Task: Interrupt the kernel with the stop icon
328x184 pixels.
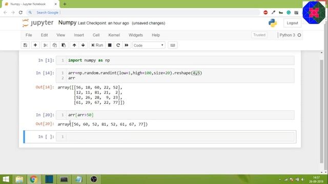Action: (110, 45)
